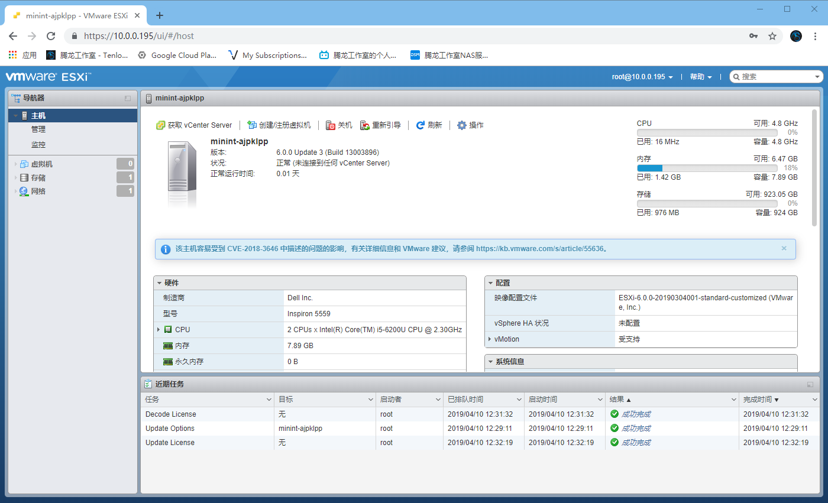Expand the Networking tree node arrow

(15, 192)
